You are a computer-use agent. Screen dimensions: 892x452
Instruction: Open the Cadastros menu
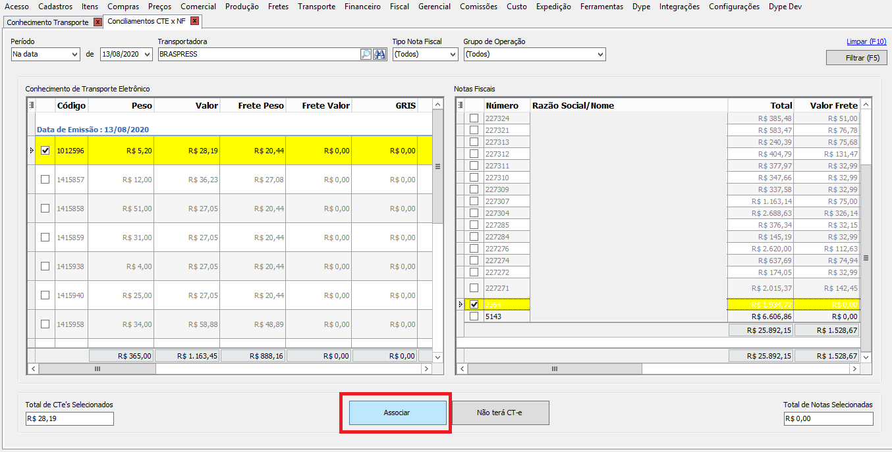[55, 7]
